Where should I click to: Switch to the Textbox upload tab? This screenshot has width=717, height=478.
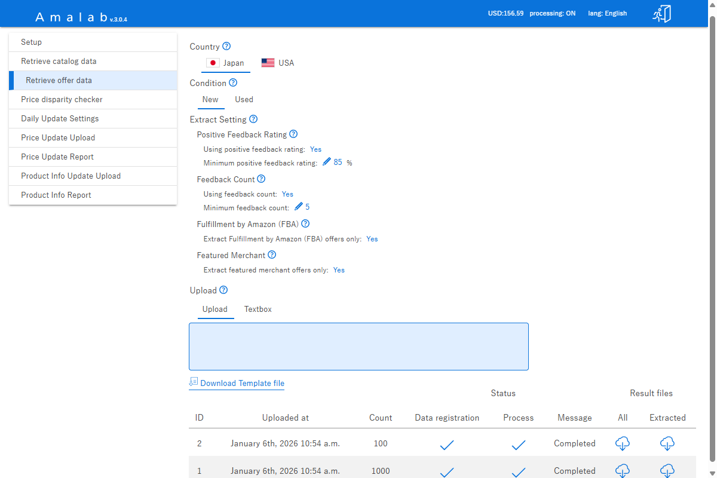pyautogui.click(x=258, y=310)
